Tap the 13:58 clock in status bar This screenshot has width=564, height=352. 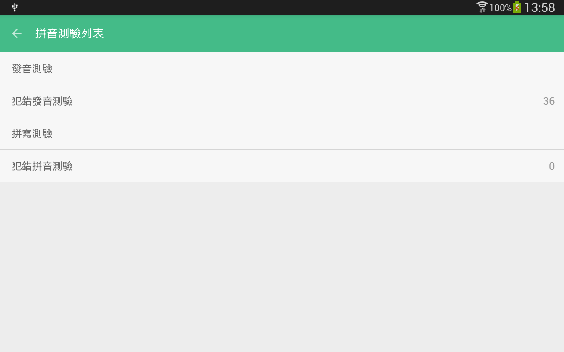click(x=539, y=7)
